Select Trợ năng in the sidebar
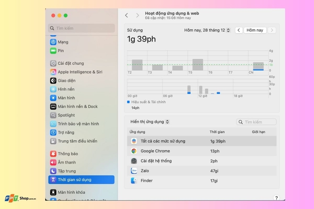314x209 pixels. [66, 133]
